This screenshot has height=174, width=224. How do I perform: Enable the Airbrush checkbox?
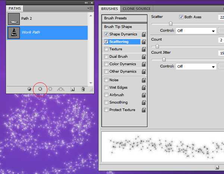tap(106, 95)
